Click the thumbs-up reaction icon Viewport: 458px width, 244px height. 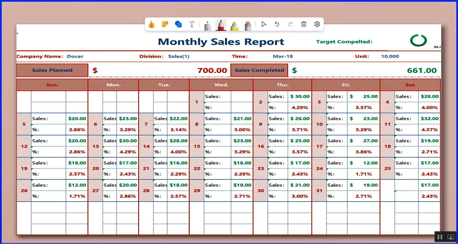pos(152,24)
